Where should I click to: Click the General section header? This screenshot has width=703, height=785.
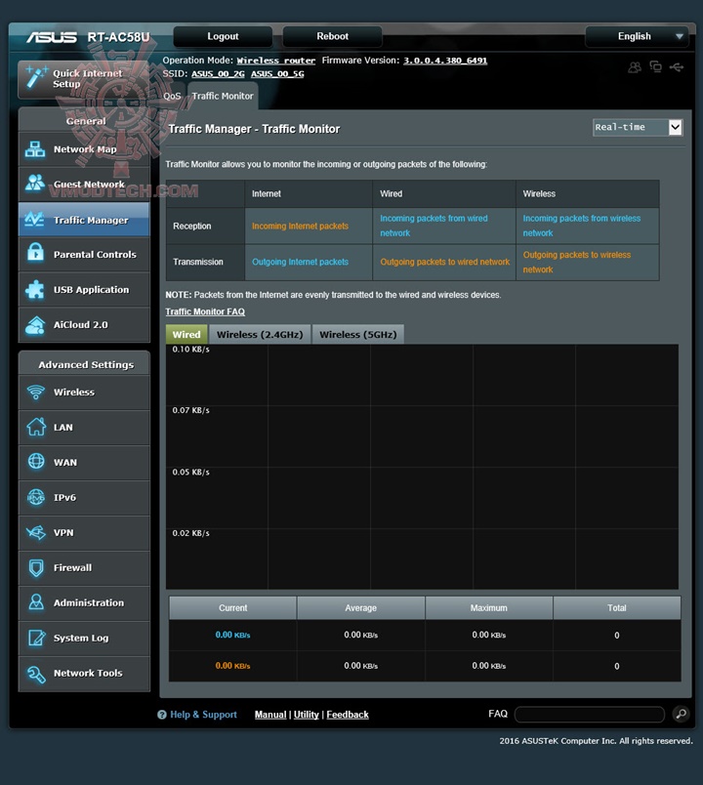click(86, 121)
